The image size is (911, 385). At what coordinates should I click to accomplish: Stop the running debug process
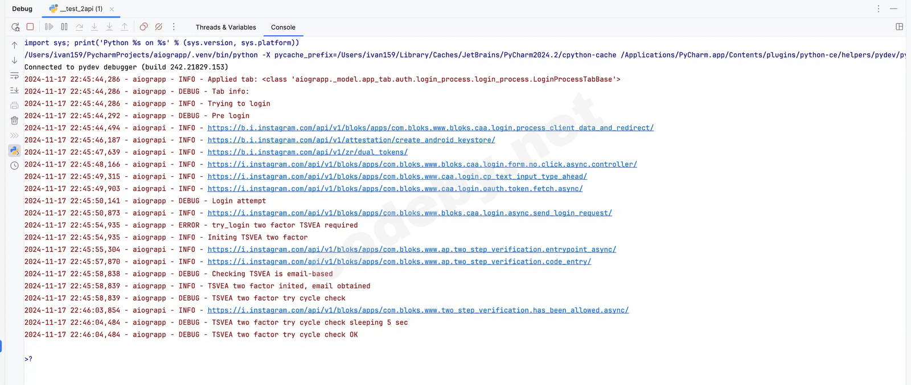pos(30,27)
